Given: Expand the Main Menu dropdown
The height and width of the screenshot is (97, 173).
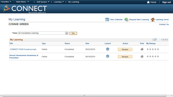Looking at the screenshot, I should click(22, 2).
